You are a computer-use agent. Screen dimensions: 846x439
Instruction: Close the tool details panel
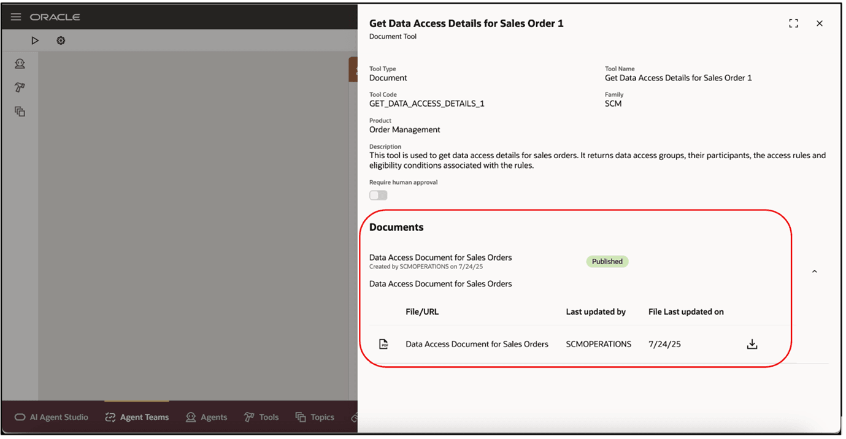820,23
